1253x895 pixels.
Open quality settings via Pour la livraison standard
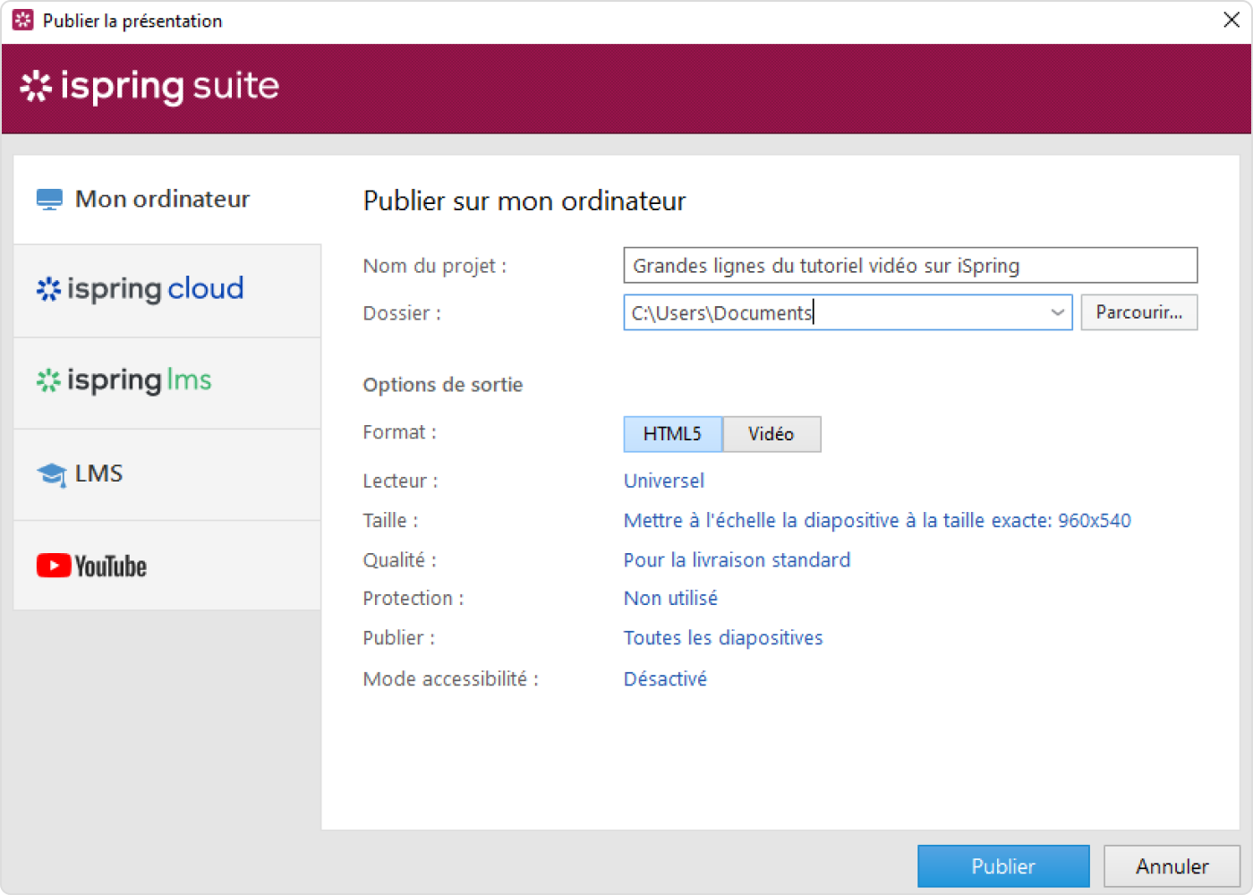pyautogui.click(x=737, y=559)
